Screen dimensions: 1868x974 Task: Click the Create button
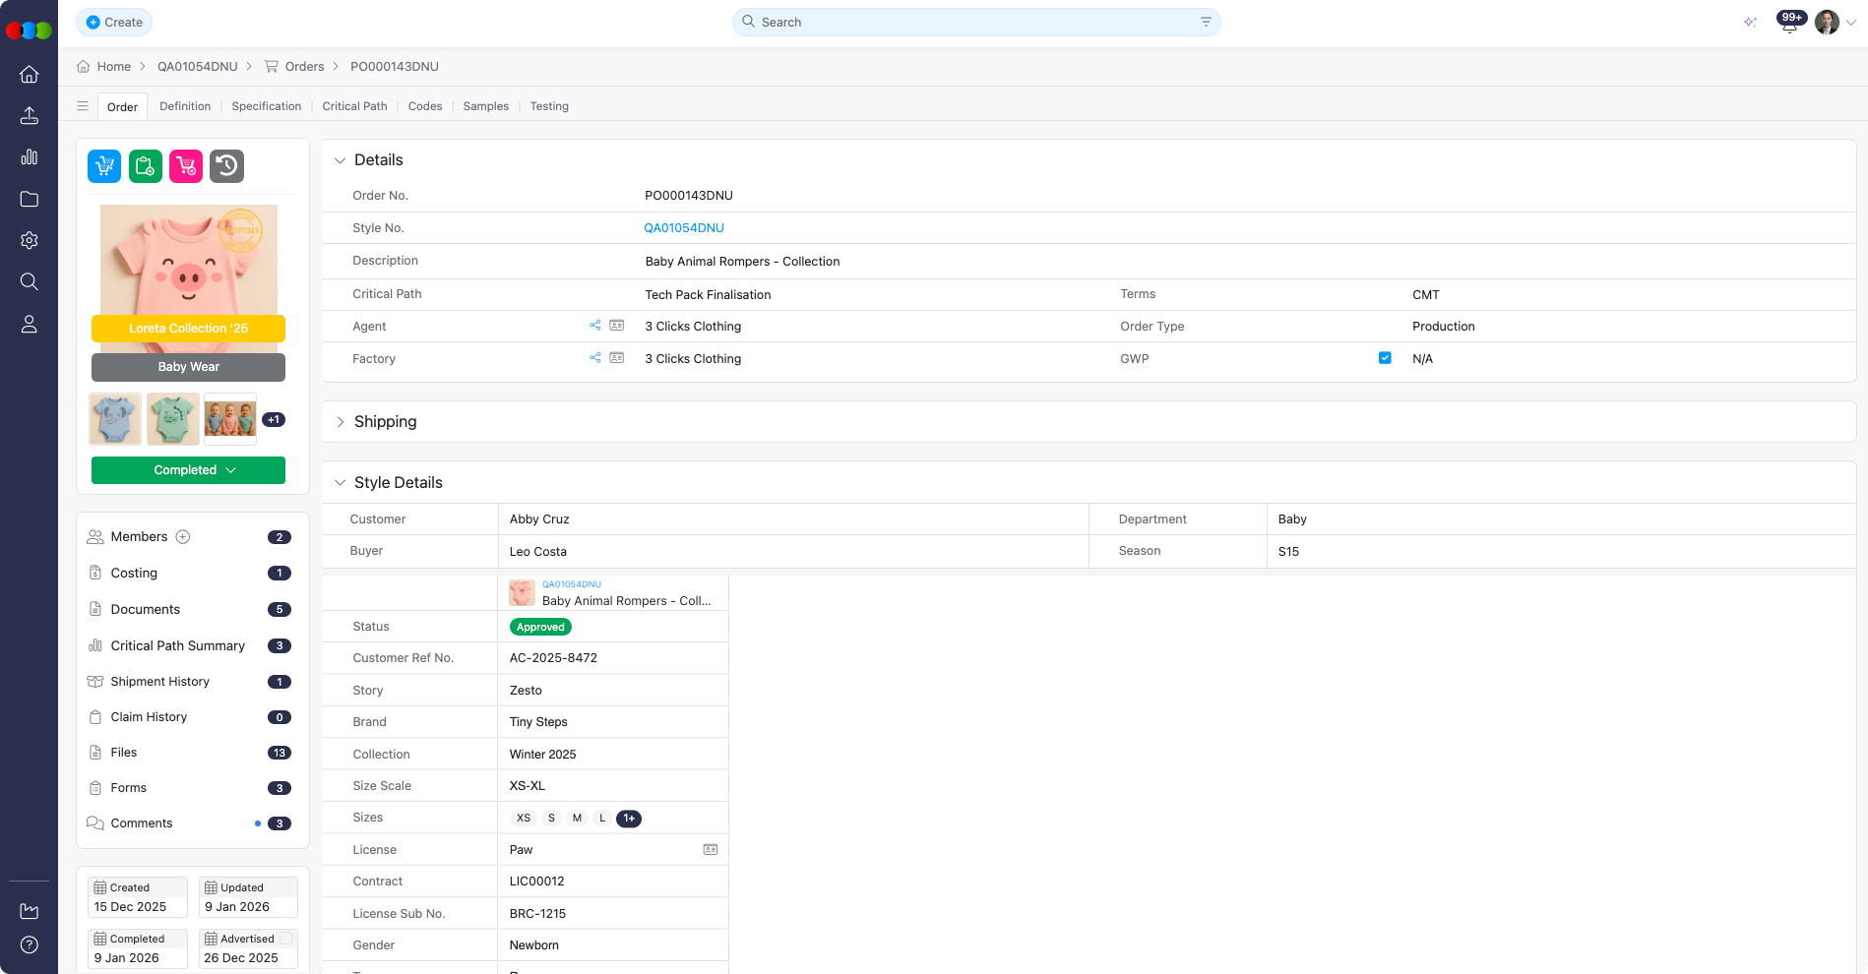tap(114, 23)
